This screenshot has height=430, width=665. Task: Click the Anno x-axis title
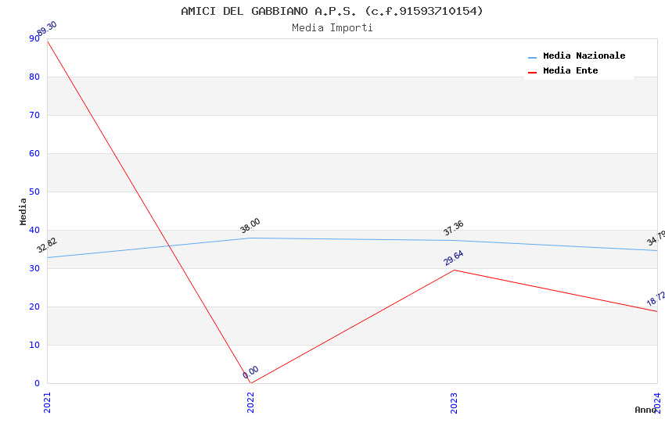click(x=645, y=410)
